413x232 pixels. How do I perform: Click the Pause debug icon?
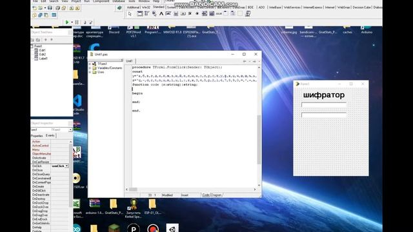tap(77, 23)
